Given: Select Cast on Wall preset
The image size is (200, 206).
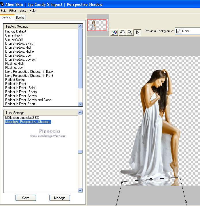Looking at the screenshot, I should click(14, 39).
